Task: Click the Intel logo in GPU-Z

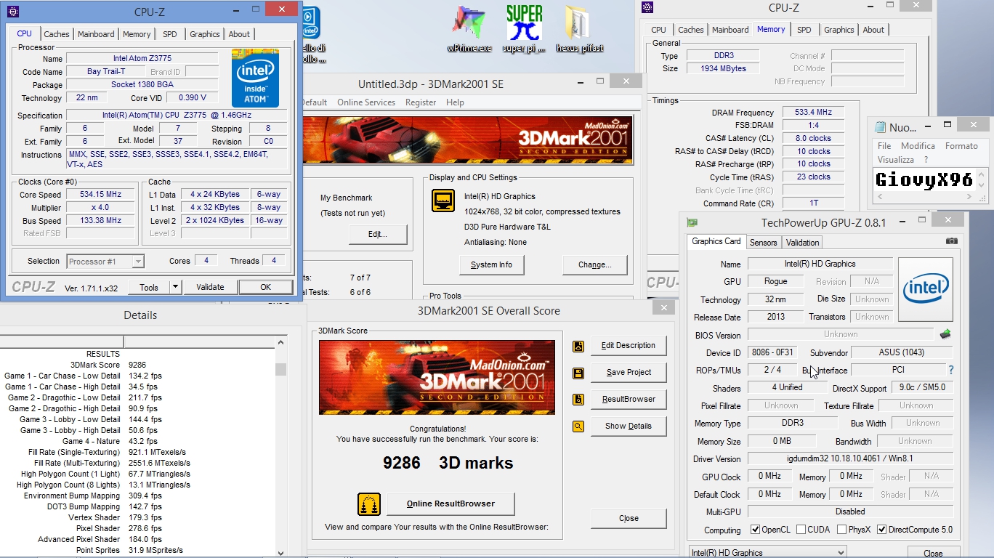Action: point(926,289)
